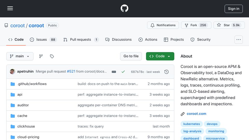Star the coroot repository

[x=229, y=25]
